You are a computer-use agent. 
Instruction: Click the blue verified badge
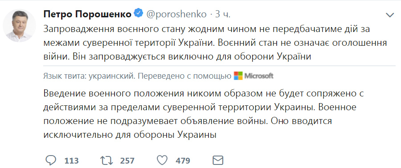139,14
